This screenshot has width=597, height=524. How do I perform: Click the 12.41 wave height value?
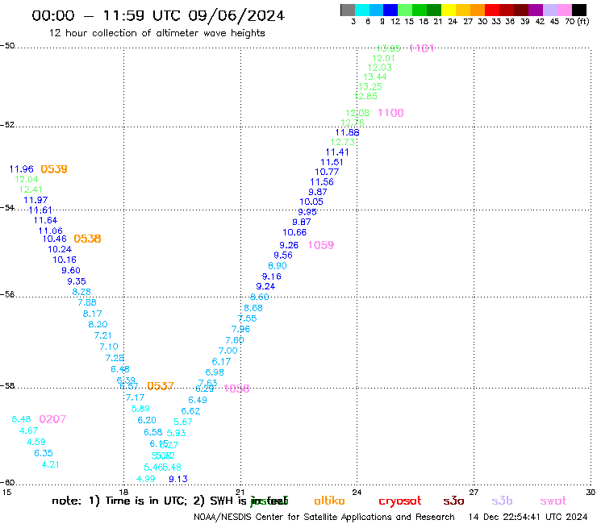coord(31,189)
